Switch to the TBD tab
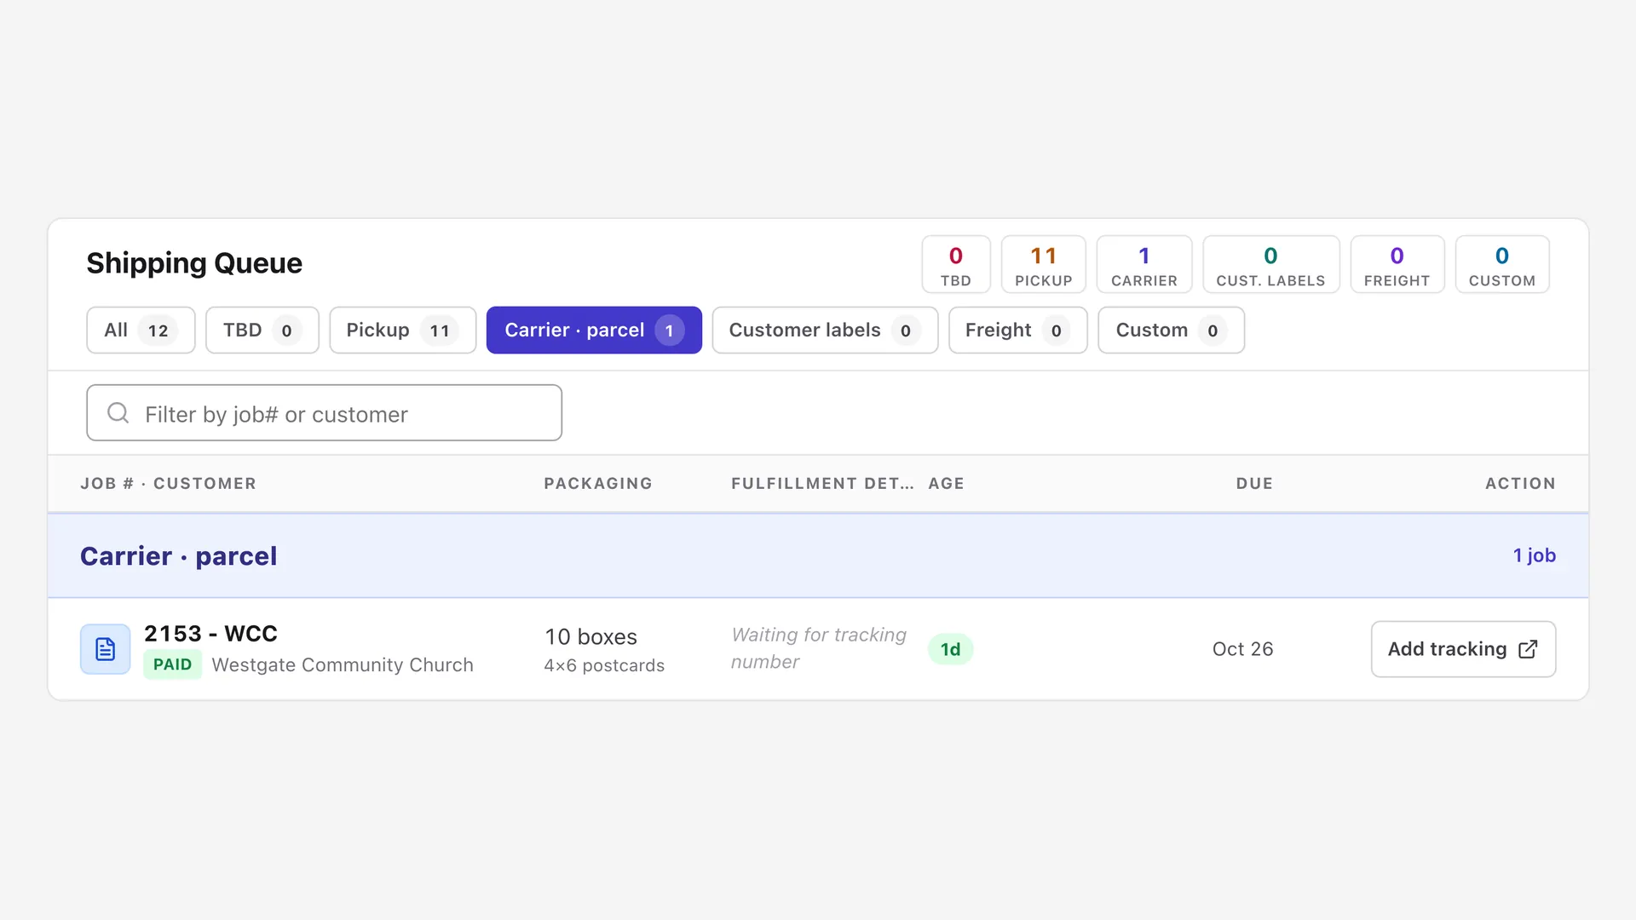The height and width of the screenshot is (920, 1636). tap(262, 330)
